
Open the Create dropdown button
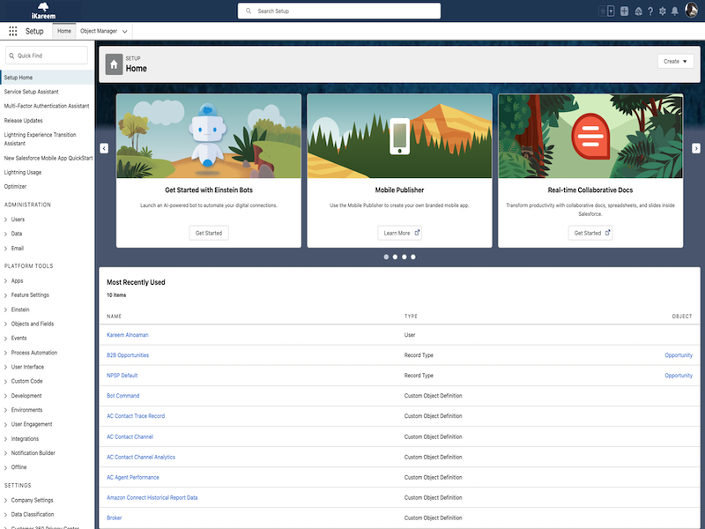[x=675, y=61]
